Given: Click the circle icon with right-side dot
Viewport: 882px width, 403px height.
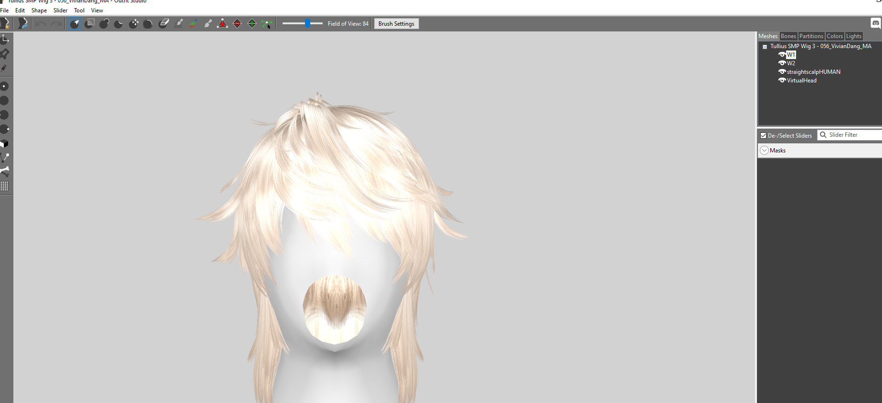Looking at the screenshot, I should [x=5, y=129].
